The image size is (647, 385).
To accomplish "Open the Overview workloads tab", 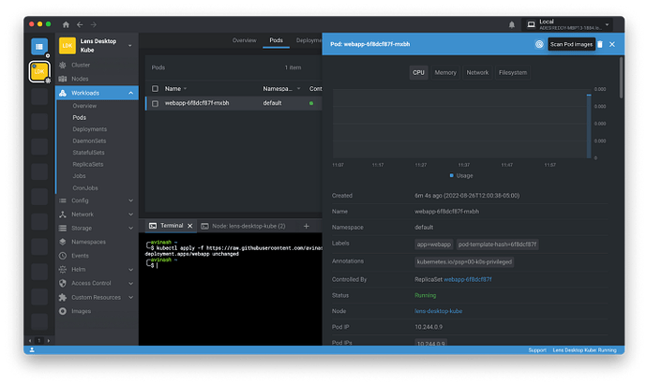I will (244, 41).
